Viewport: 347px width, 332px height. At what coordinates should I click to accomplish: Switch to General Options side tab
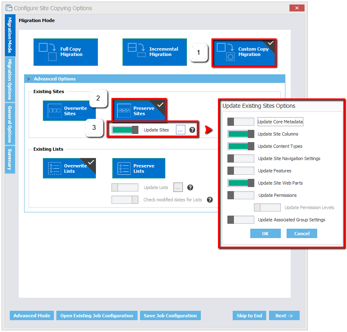[10, 124]
